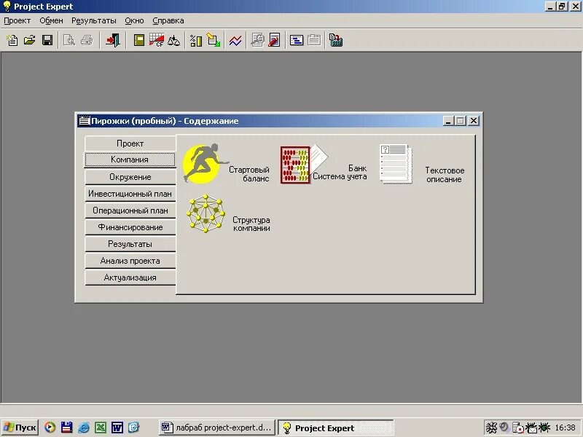Screen dimensions: 583x437
Task: Launch Windows Media Player from quick launch
Action: [50, 428]
